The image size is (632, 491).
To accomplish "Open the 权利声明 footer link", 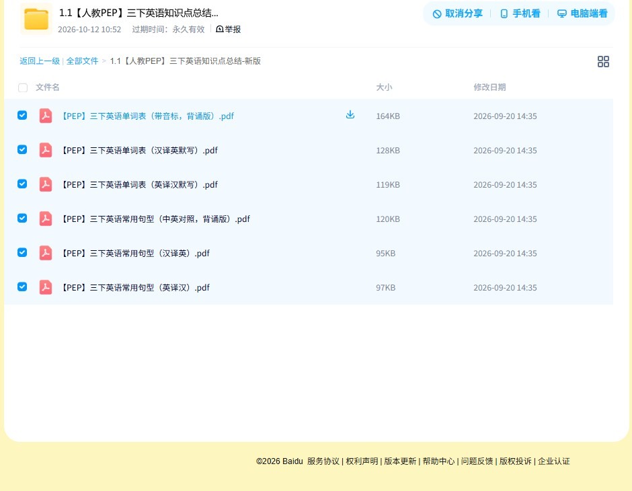I will 362,461.
